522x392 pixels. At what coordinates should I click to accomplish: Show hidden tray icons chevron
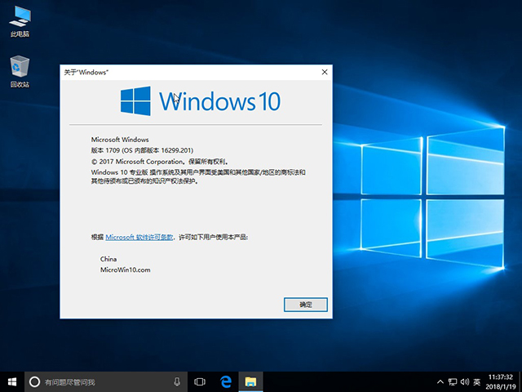(x=440, y=382)
